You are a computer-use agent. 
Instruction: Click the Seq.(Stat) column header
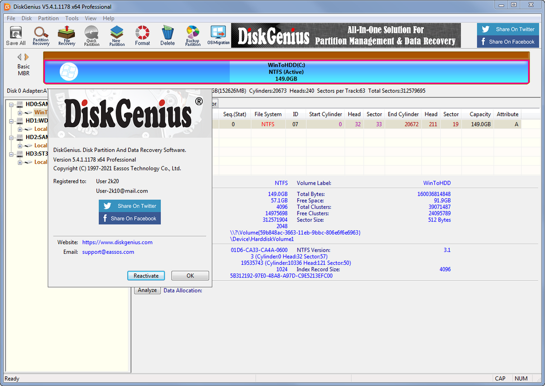(234, 114)
